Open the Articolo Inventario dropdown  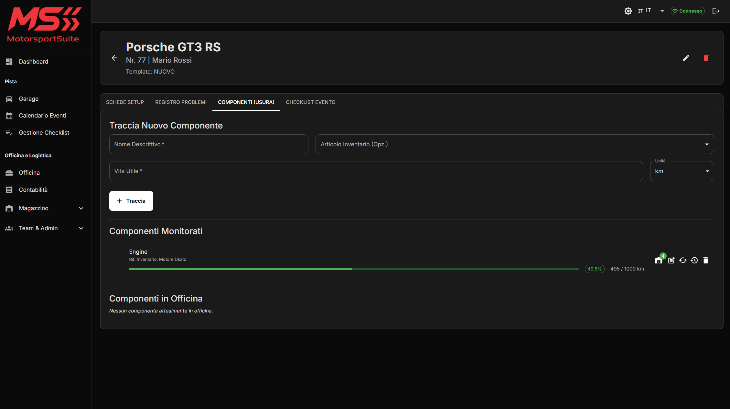(514, 144)
